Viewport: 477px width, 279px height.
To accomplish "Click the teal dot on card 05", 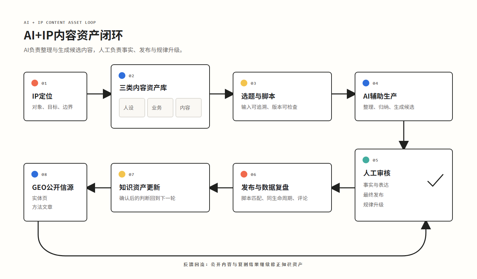I will tap(366, 160).
